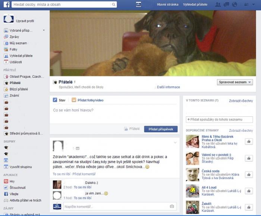Open Další informace link
The height and width of the screenshot is (216, 261).
pyautogui.click(x=168, y=87)
